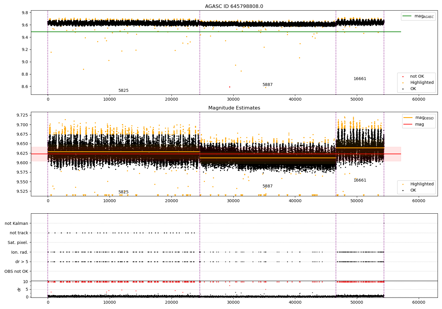Click the y-axis tick "9.525" in the middle plot
Viewport: 442px width, 309px height.
22,192
